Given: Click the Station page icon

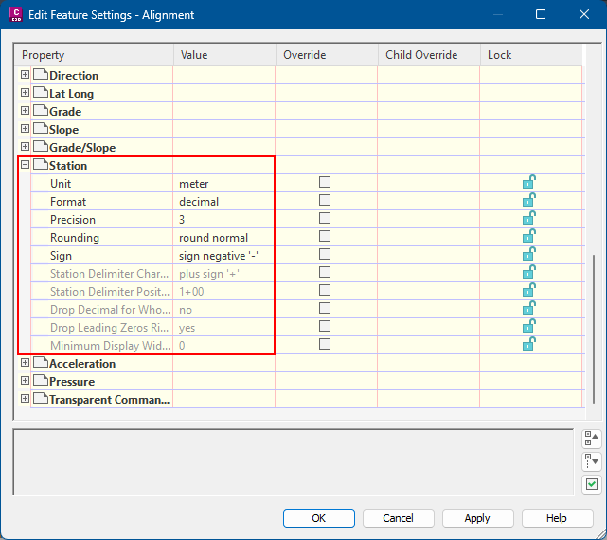Looking at the screenshot, I should pyautogui.click(x=41, y=165).
